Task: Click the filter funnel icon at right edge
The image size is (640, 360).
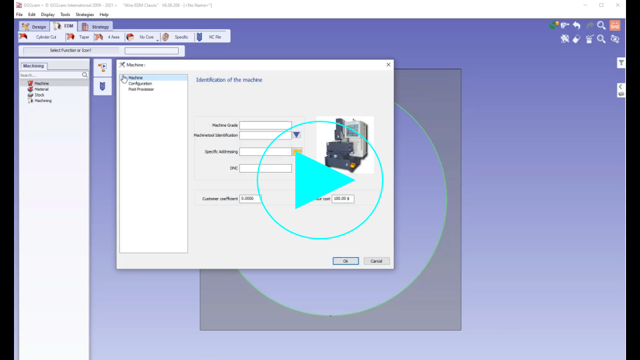Action: 621,63
